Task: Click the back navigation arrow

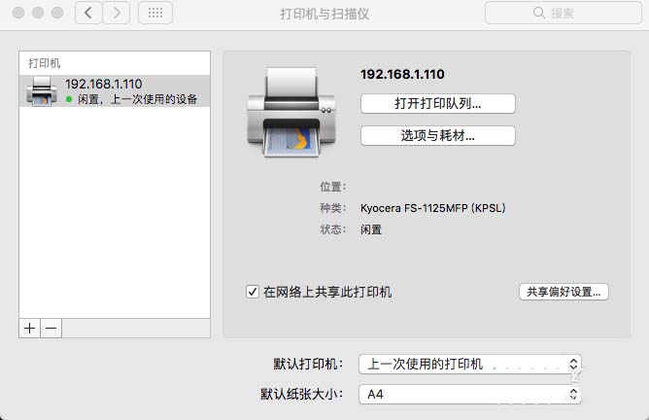Action: [x=88, y=13]
